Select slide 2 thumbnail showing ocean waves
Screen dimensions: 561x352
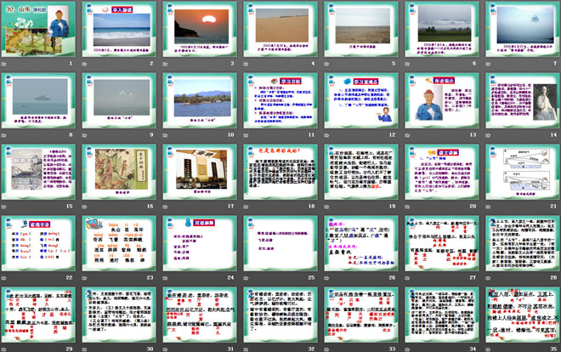[119, 29]
